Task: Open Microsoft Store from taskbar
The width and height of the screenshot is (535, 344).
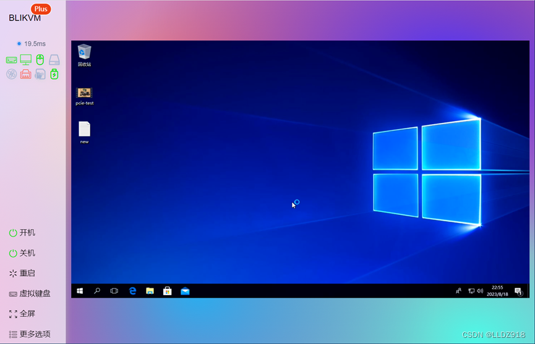Action: pyautogui.click(x=167, y=291)
